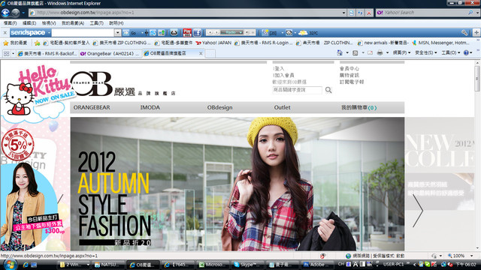Click the panda face toolbar icon
Viewport: 481px width, 270px height.
pyautogui.click(x=174, y=32)
